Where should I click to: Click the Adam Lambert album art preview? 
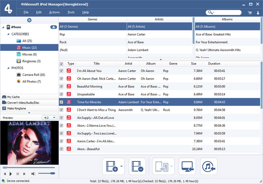(29, 143)
